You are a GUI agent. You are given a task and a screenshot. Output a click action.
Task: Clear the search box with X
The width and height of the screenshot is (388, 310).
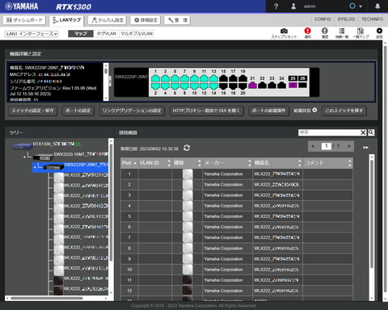click(363, 132)
